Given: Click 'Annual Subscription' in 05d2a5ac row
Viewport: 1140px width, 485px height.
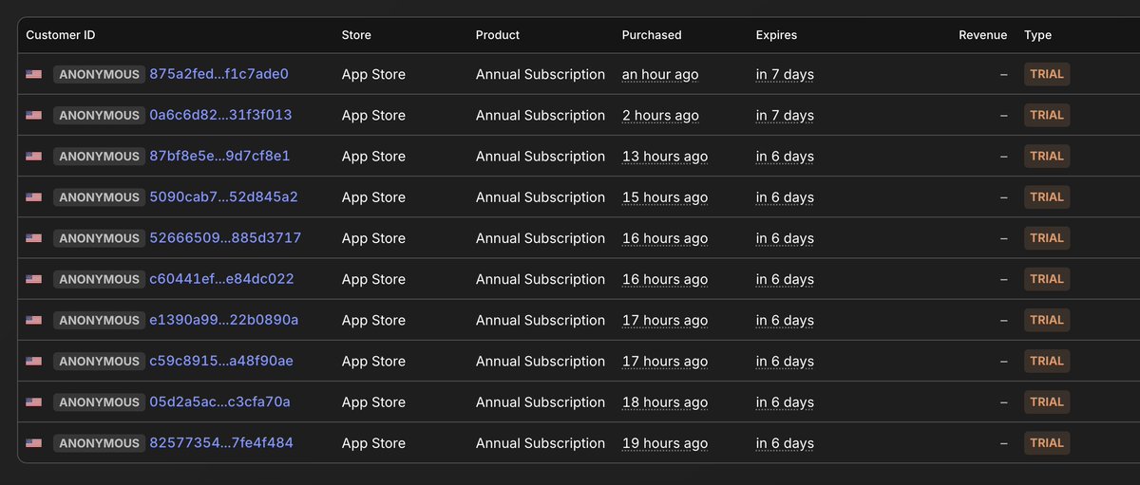Looking at the screenshot, I should [541, 401].
